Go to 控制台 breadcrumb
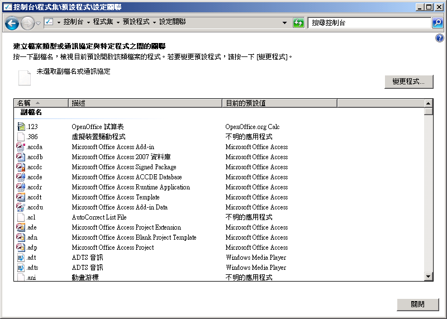This screenshot has width=447, height=319. pos(73,22)
